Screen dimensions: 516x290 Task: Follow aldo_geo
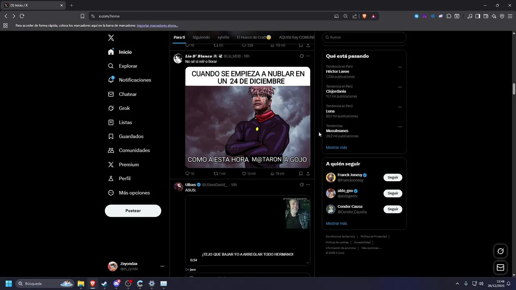pos(393,193)
